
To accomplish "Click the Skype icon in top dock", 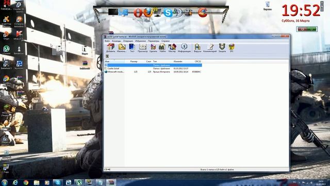I will point(168,13).
